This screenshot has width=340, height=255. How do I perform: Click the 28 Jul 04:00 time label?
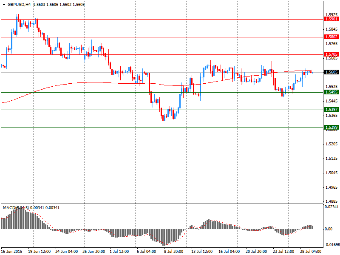tap(311, 252)
